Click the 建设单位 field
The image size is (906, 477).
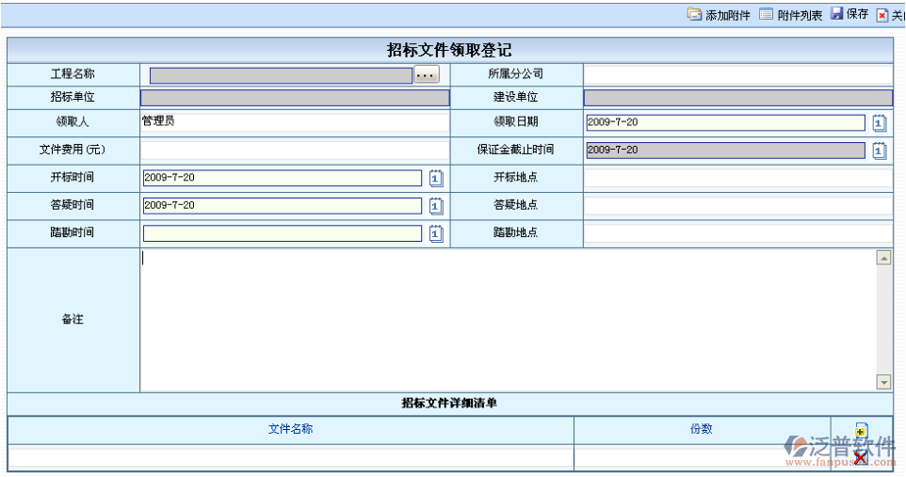(x=737, y=98)
